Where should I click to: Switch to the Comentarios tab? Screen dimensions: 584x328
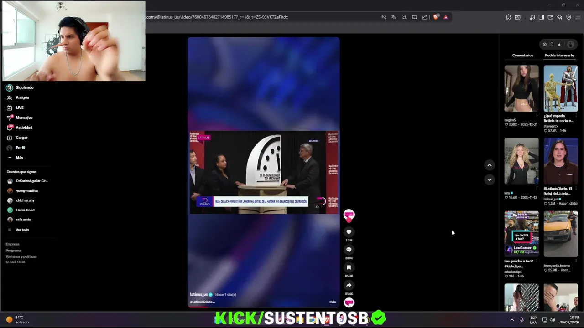(x=522, y=55)
